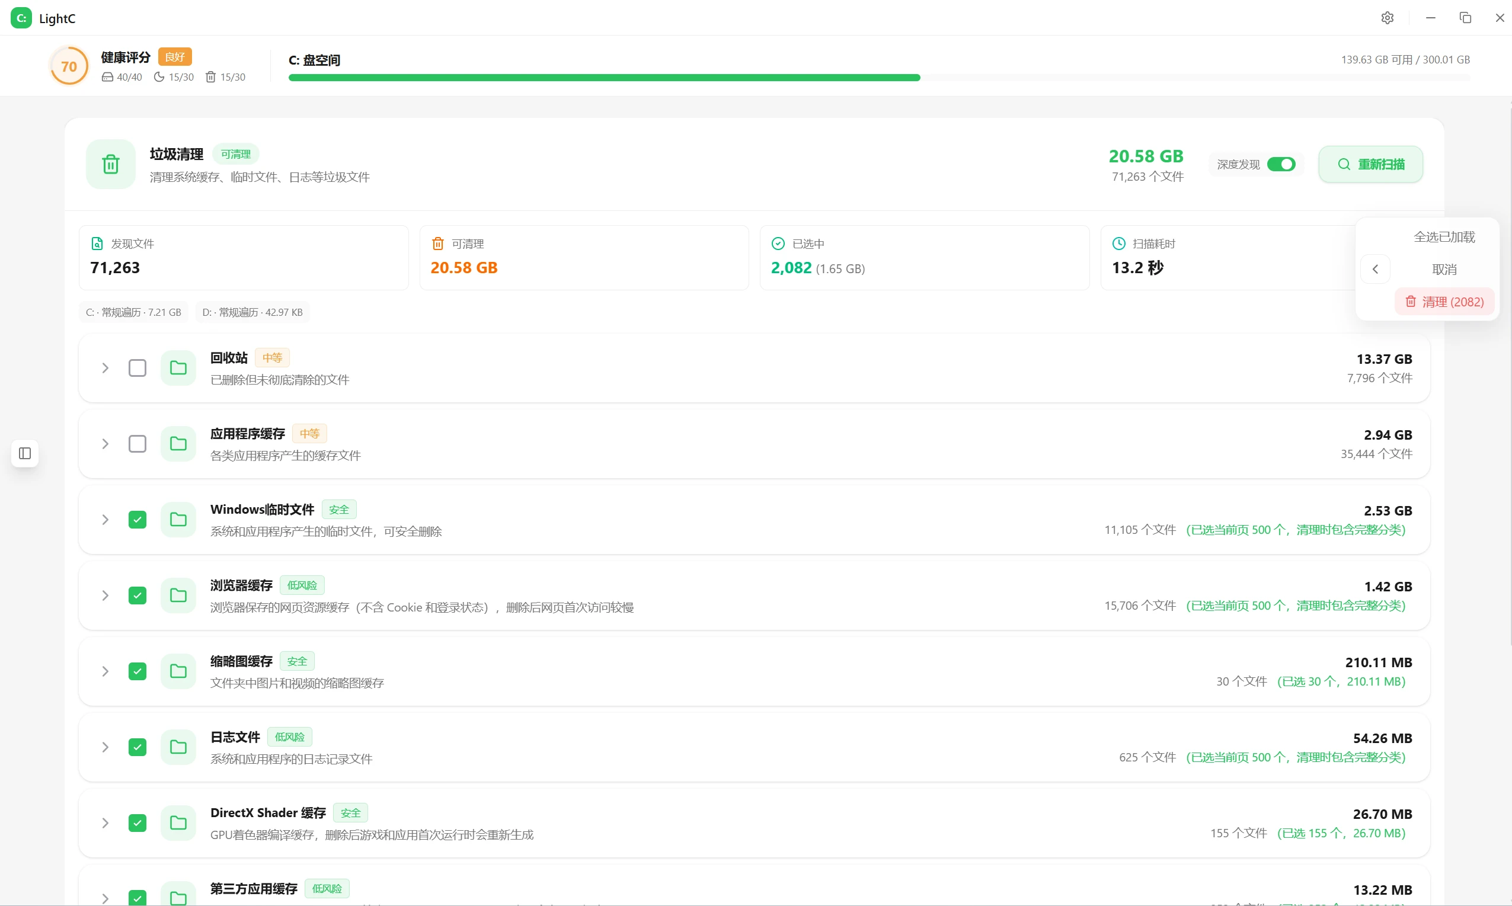Uncheck the 缩略图缓存 checkbox

pos(138,671)
